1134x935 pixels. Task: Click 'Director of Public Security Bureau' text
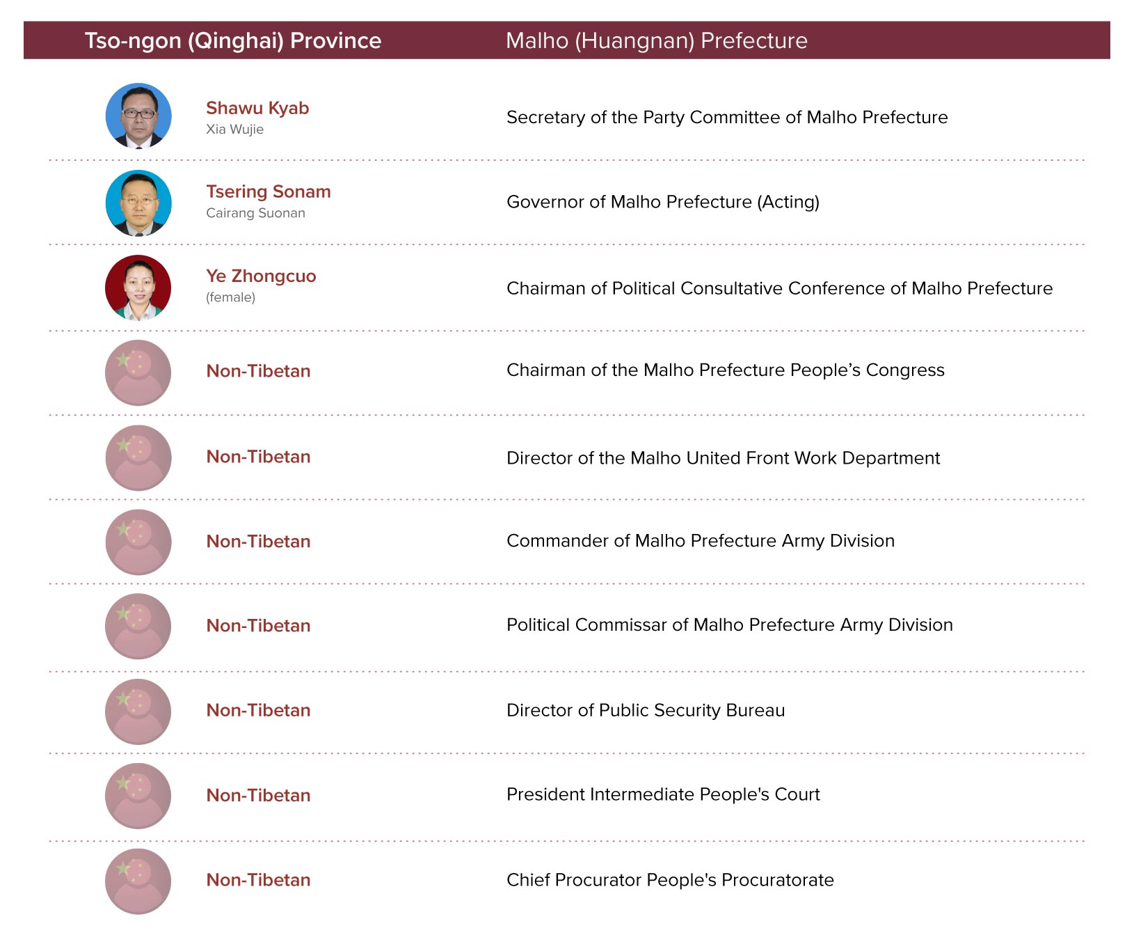[x=646, y=710]
